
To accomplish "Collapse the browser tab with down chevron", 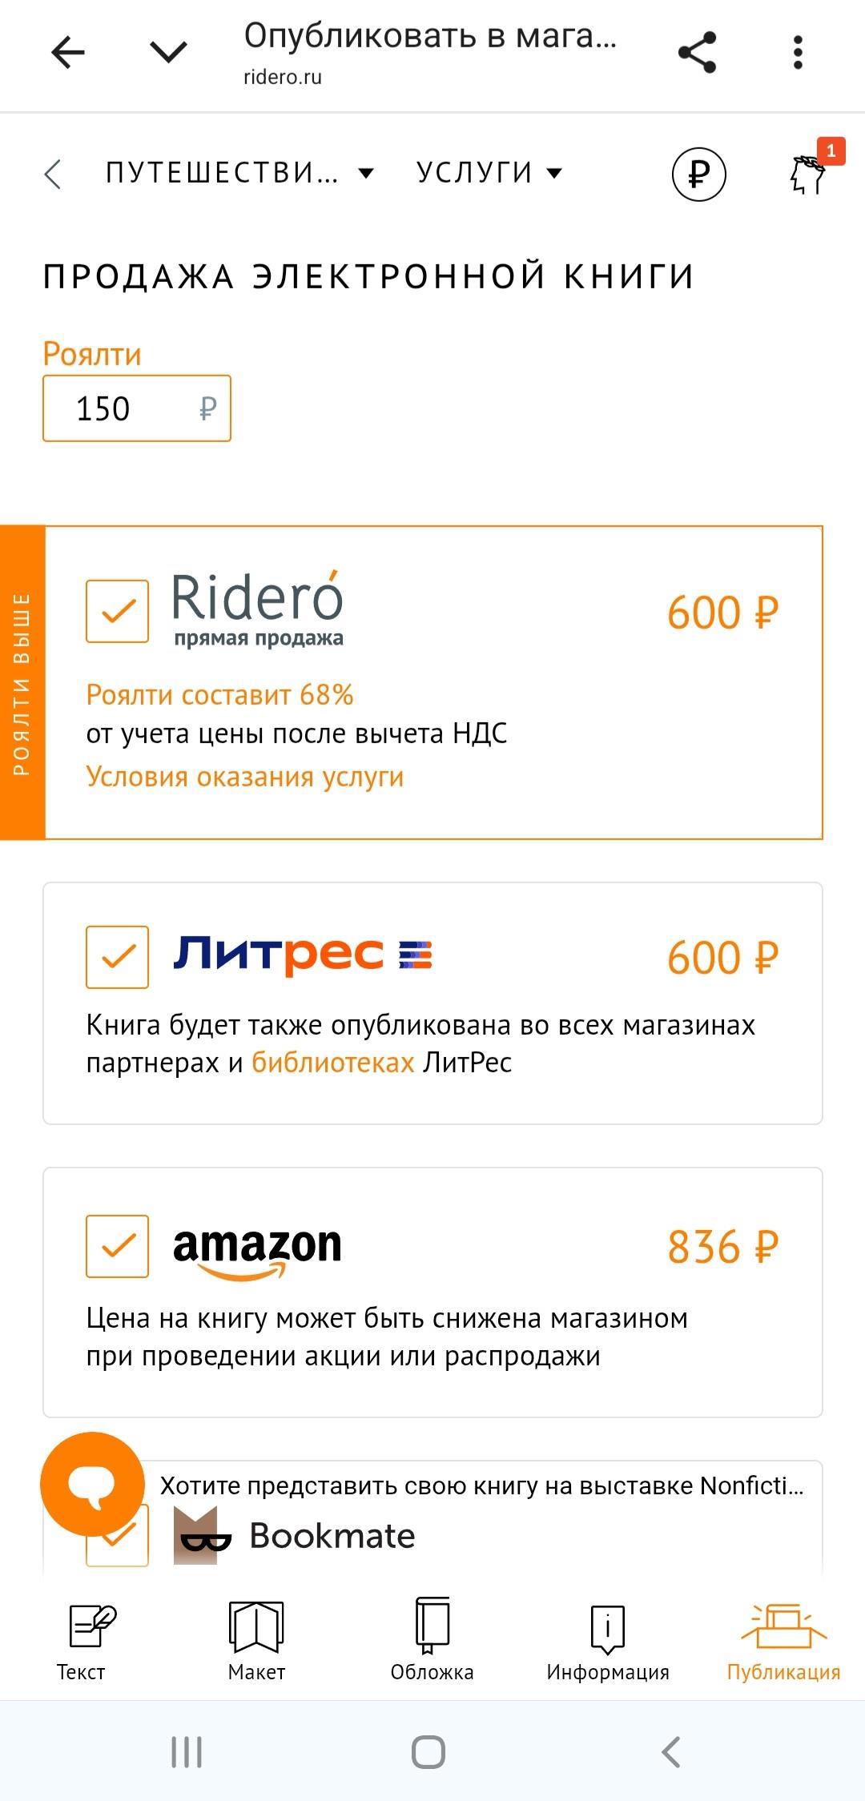I will coord(168,53).
